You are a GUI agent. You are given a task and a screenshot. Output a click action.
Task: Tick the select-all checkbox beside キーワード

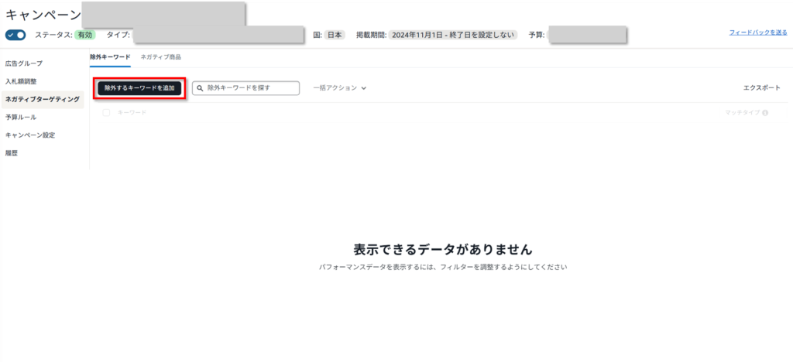pyautogui.click(x=106, y=113)
